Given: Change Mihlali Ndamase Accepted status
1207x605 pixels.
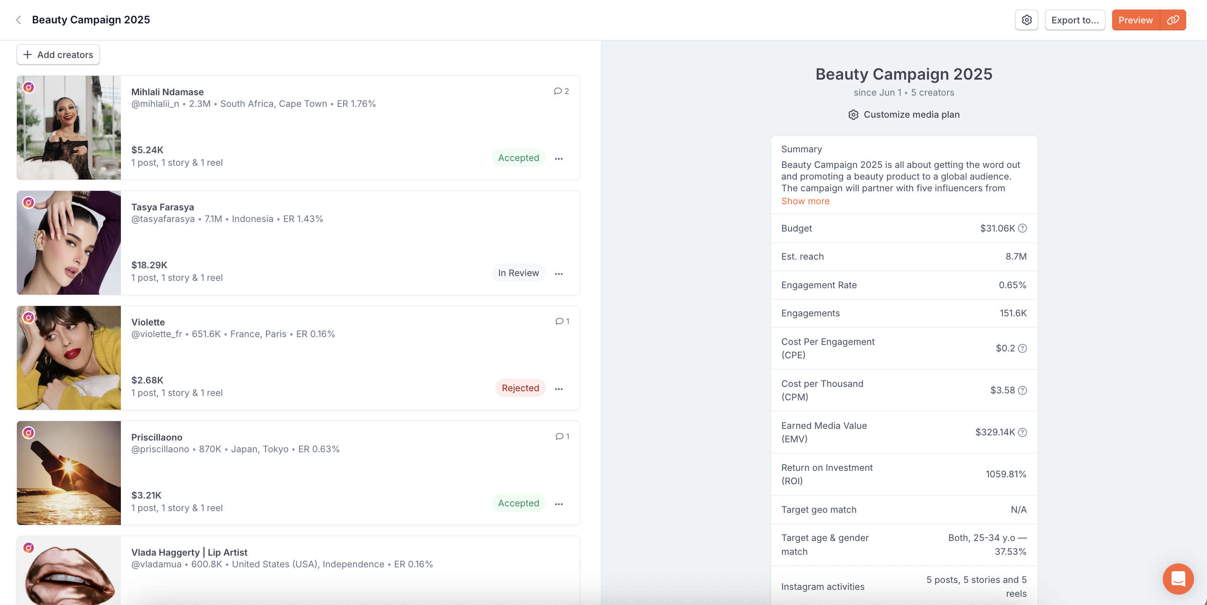Looking at the screenshot, I should pos(518,158).
